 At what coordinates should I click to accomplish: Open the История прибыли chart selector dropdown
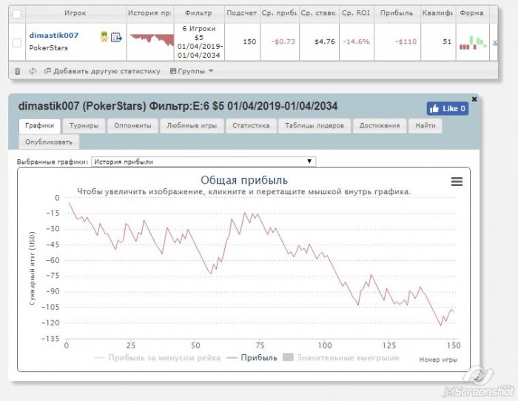tap(203, 162)
